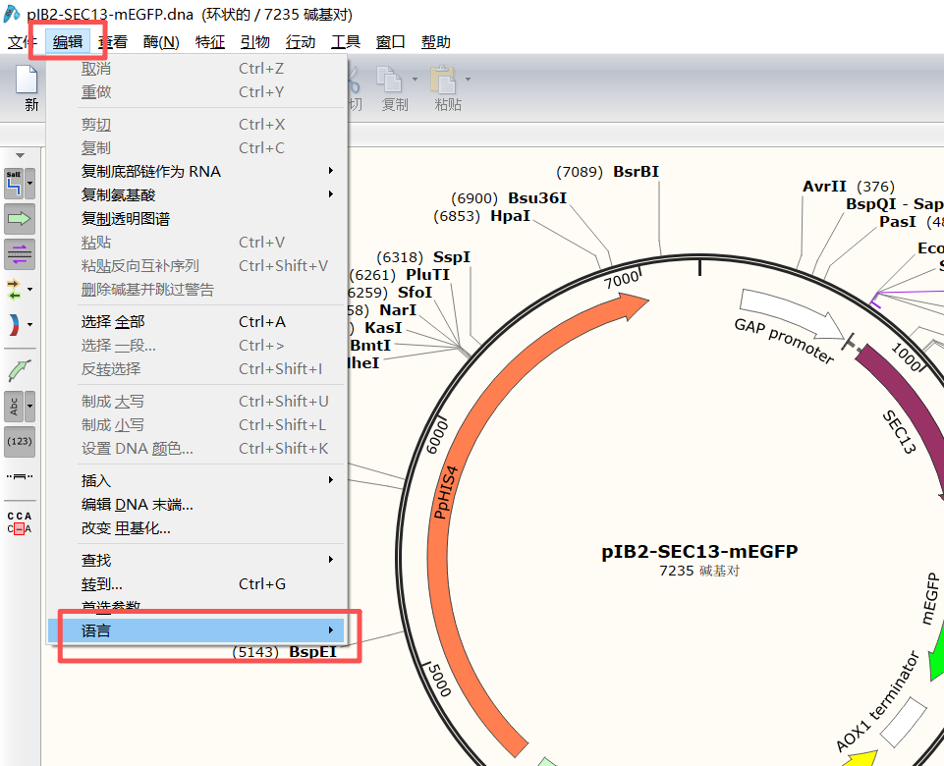
Task: Click the PluTI enzyme label
Action: tap(427, 274)
